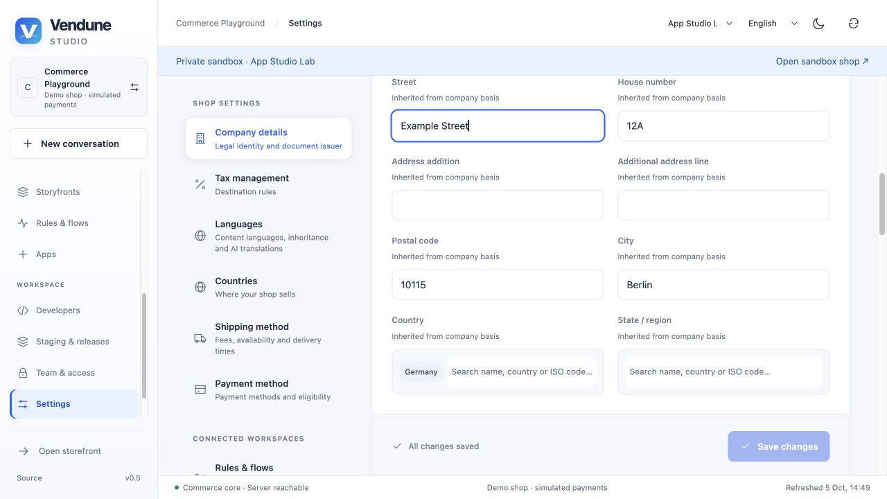Click the State / region search field
887x499 pixels.
click(x=723, y=371)
